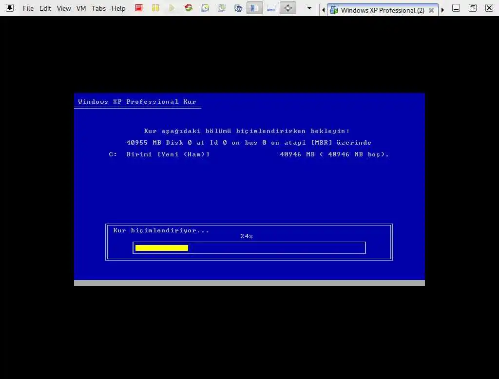Restart the guest with the red-green arrows icon
Screen dimensions: 499x379
point(189,8)
